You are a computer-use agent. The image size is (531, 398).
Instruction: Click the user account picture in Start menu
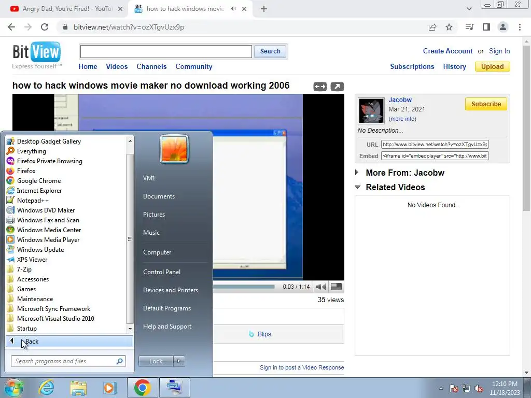pos(174,149)
